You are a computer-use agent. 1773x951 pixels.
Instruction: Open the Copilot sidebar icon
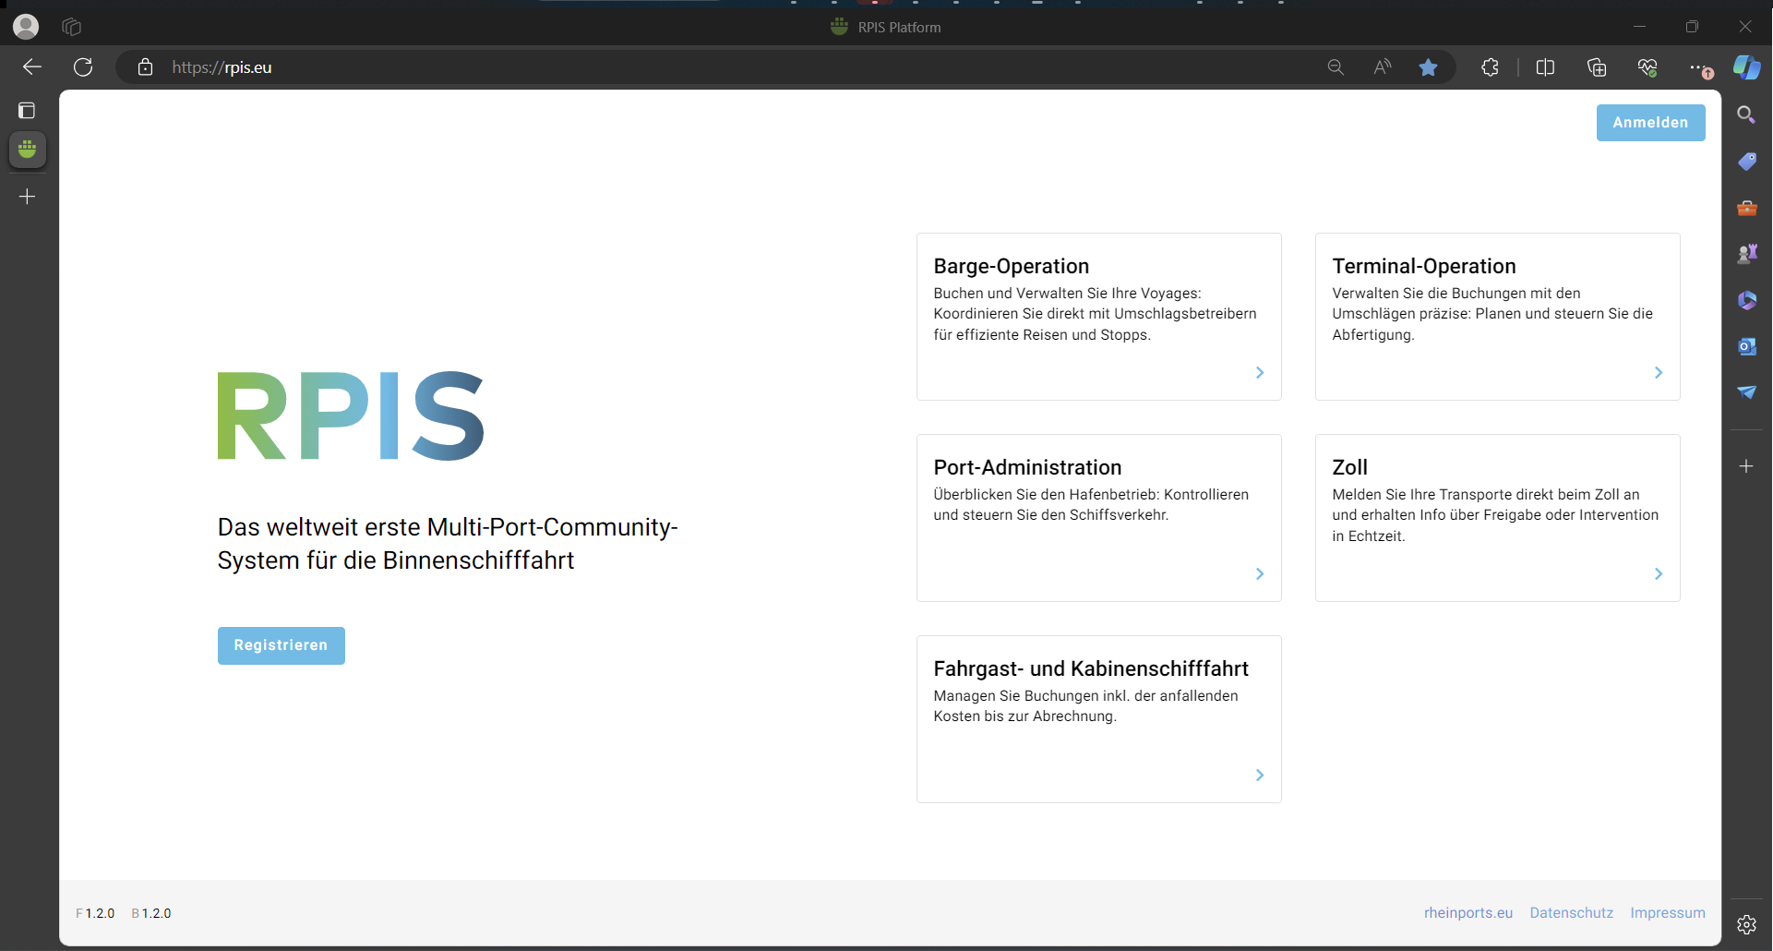tap(1746, 67)
